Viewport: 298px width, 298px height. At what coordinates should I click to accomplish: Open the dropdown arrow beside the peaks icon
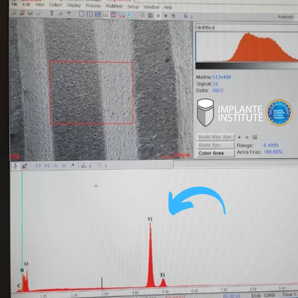90,166
